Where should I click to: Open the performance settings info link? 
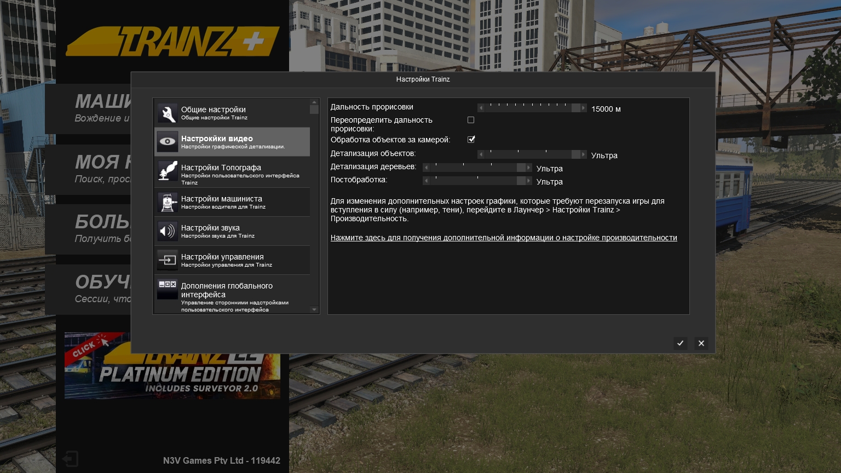504,238
